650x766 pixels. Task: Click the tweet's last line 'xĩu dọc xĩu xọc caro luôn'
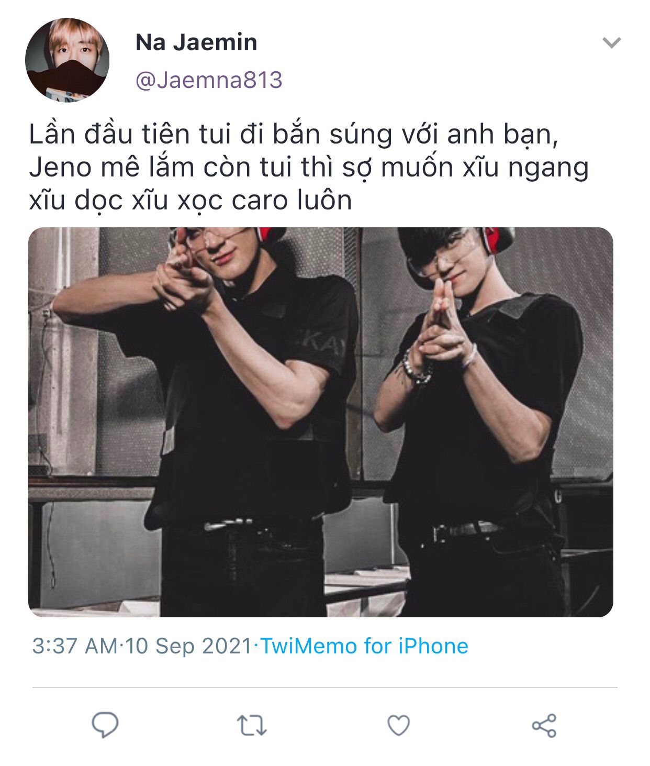click(x=190, y=201)
